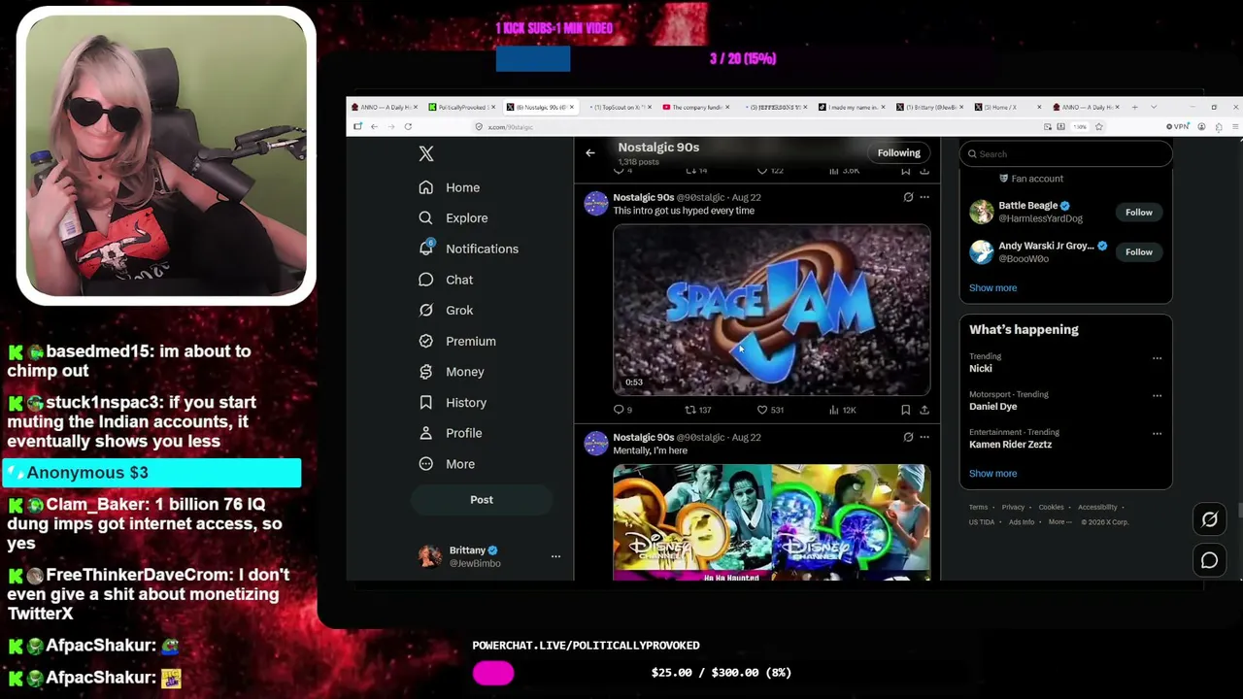Click the X logo in the sidebar

point(425,153)
